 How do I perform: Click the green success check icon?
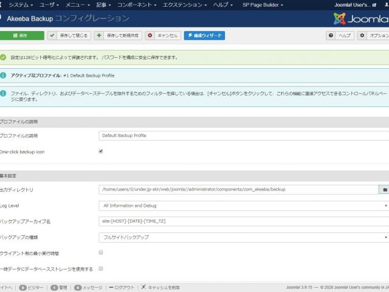tap(3, 57)
